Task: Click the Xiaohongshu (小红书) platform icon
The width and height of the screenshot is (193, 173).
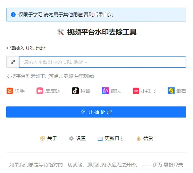Action: 136,91
